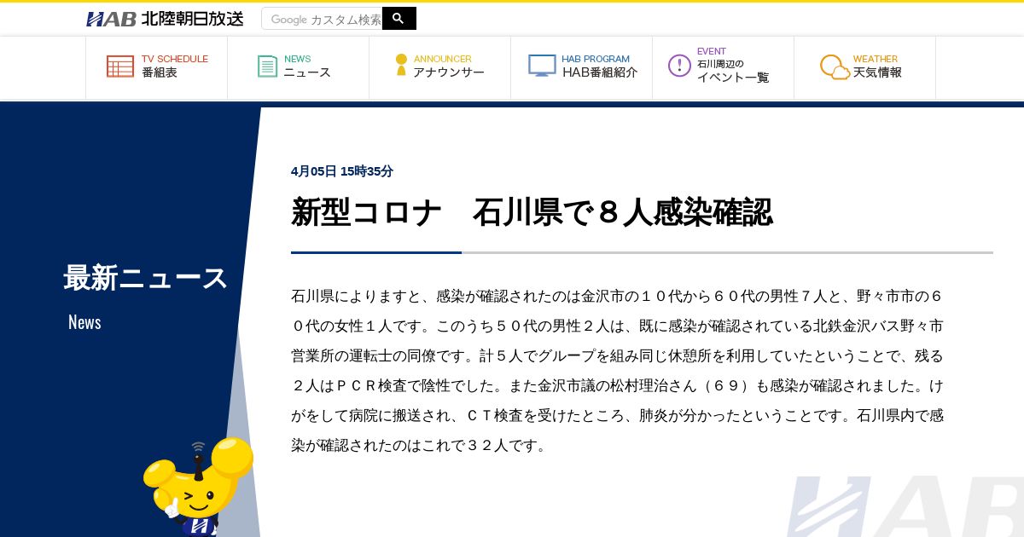Screen dimensions: 1024x537
Task: Click the magnifier search button
Action: pos(399,19)
